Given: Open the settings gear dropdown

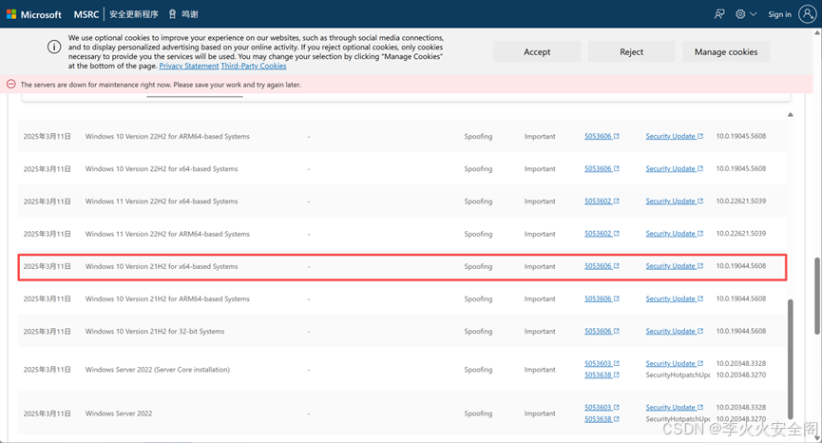Looking at the screenshot, I should (745, 14).
